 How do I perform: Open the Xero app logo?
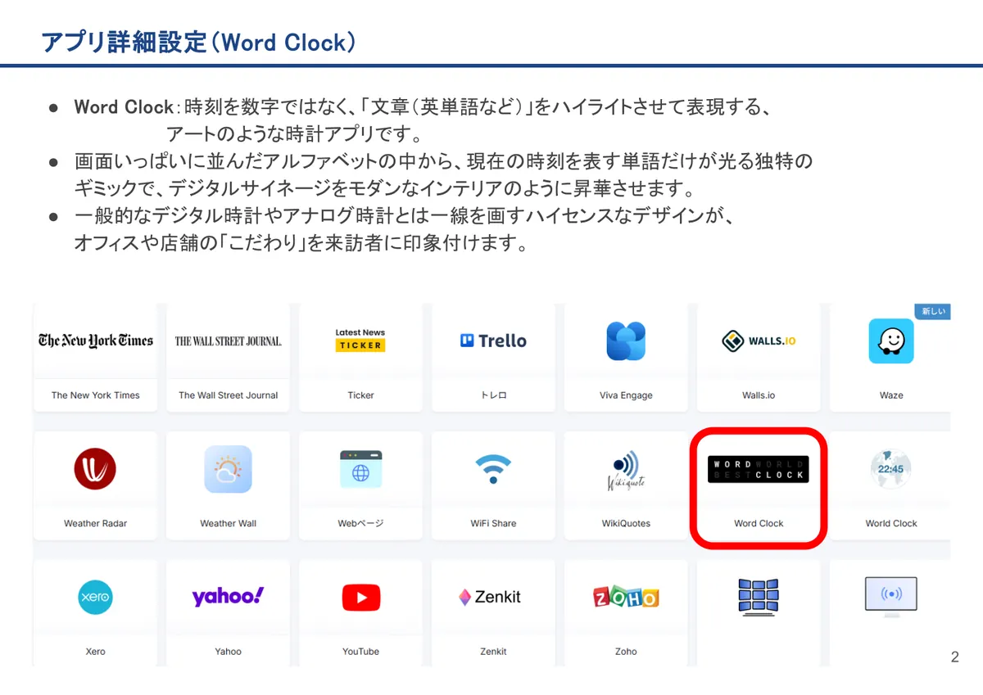coord(95,598)
